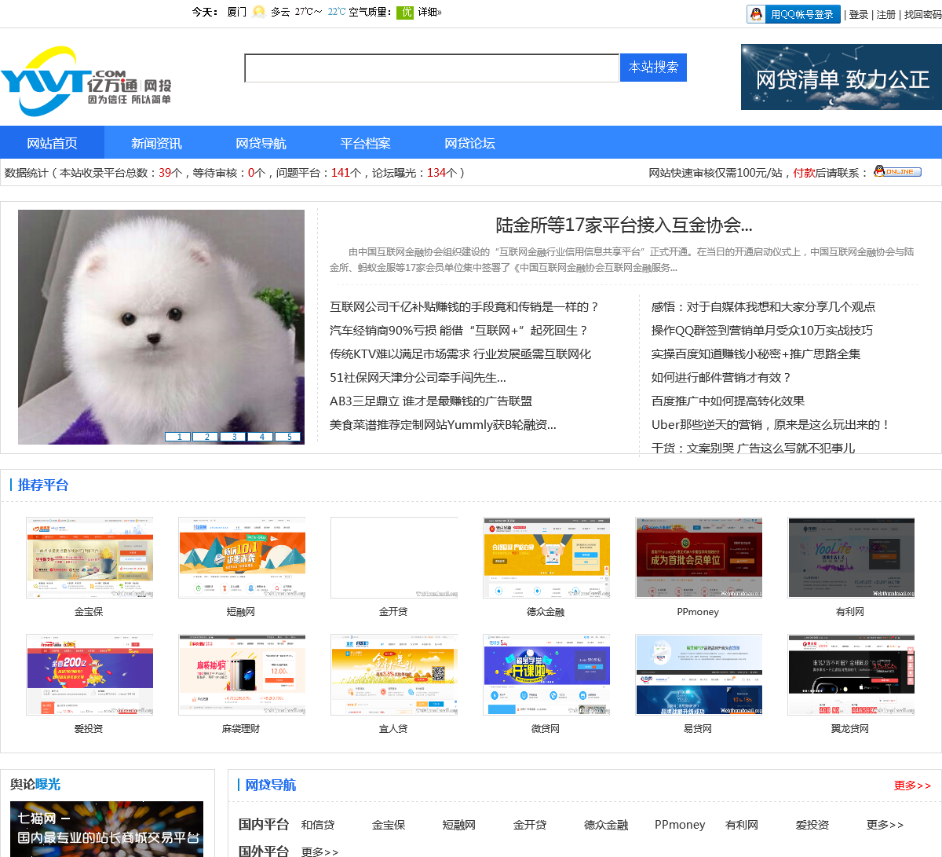Image resolution: width=942 pixels, height=857 pixels.
Task: Open the 宜人贷 platform thumbnail
Action: point(394,675)
